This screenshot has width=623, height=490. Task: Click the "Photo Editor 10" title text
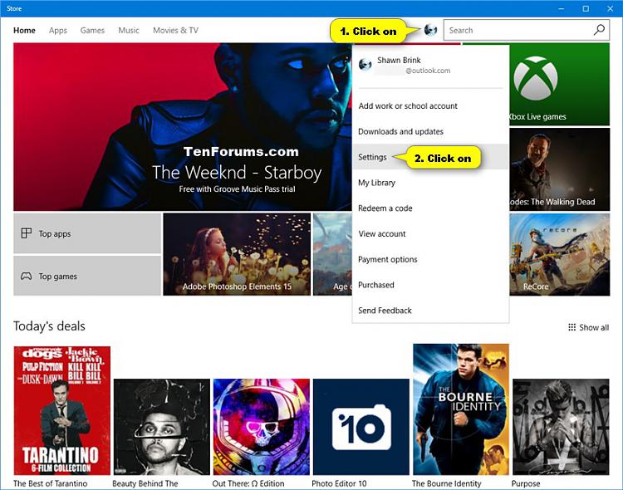pos(339,483)
